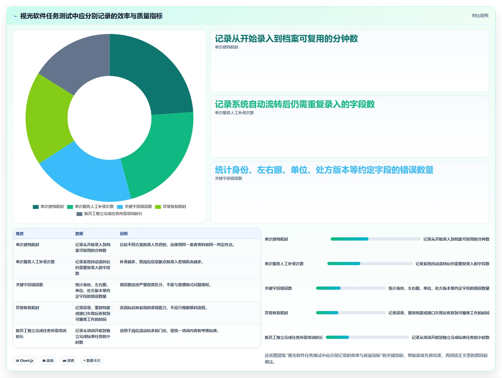This screenshot has width=502, height=378.
Task: Click the 异常恢复耗时 progress bar
Action: (351, 313)
